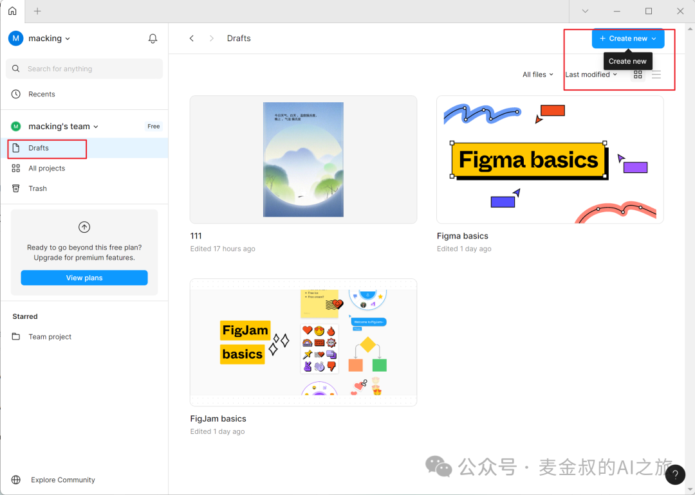Click the Explore Community link
The width and height of the screenshot is (695, 495).
tap(63, 480)
